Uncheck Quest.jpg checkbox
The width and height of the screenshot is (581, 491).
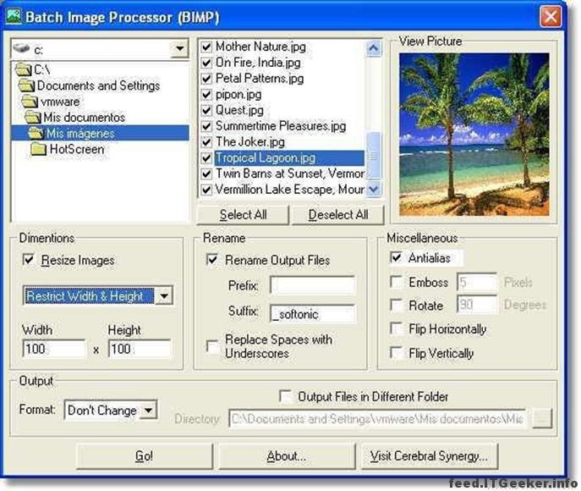[206, 111]
